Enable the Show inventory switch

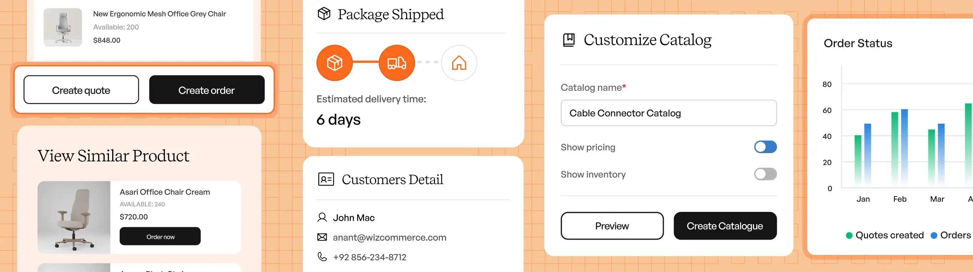(765, 174)
